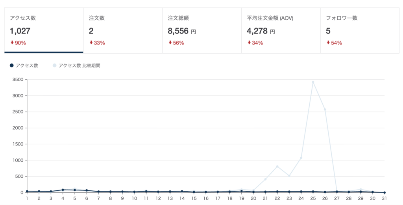The height and width of the screenshot is (205, 403).
Task: Select the comparison peak point on day 25
Action: tap(313, 82)
